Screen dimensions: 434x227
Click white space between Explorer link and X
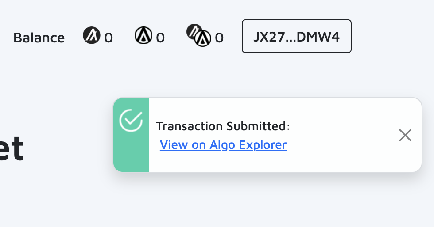click(341, 145)
